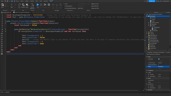Select Terrain in the Explorer

pos(153,19)
